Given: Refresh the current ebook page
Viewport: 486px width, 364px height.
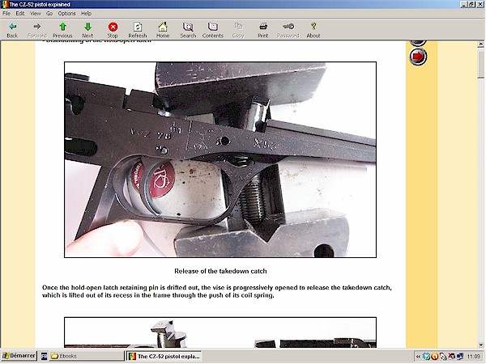Looking at the screenshot, I should coord(138,30).
